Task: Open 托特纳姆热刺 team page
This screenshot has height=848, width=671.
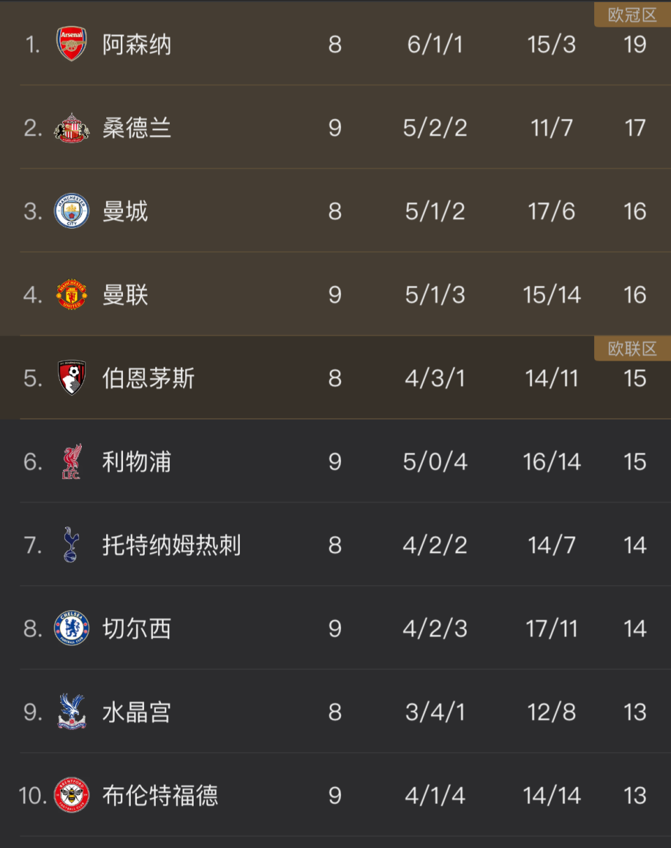Action: [x=171, y=545]
